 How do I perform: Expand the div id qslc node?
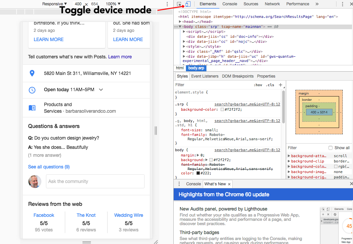(184, 51)
